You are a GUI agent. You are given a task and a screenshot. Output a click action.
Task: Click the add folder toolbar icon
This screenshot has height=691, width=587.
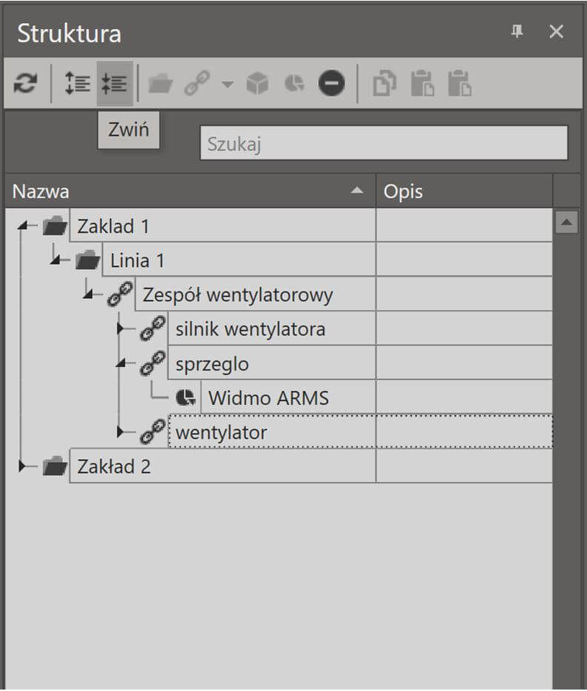coord(160,83)
